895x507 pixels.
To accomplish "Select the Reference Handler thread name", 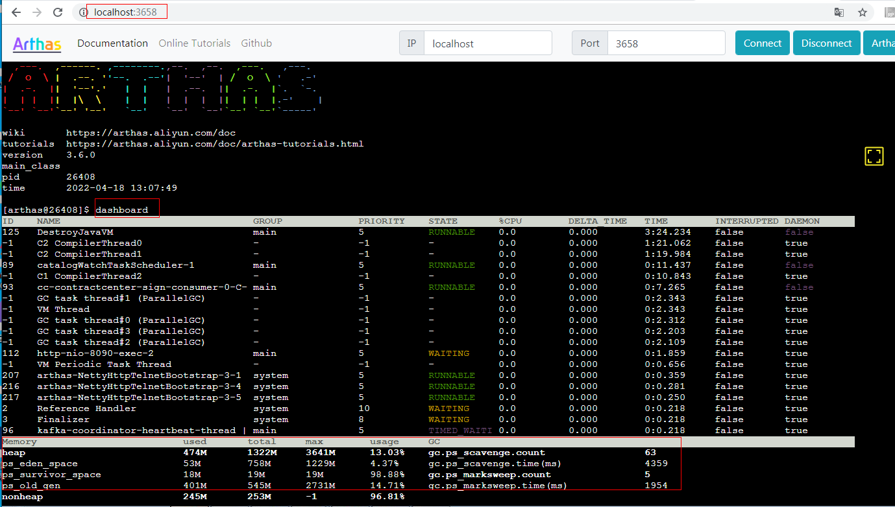I will pos(86,408).
